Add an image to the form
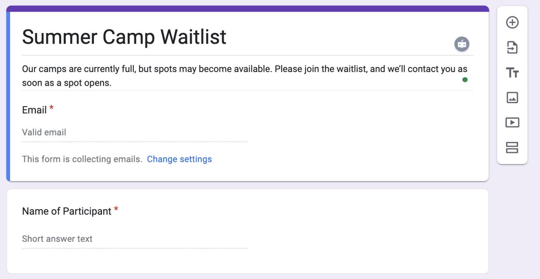 click(512, 98)
